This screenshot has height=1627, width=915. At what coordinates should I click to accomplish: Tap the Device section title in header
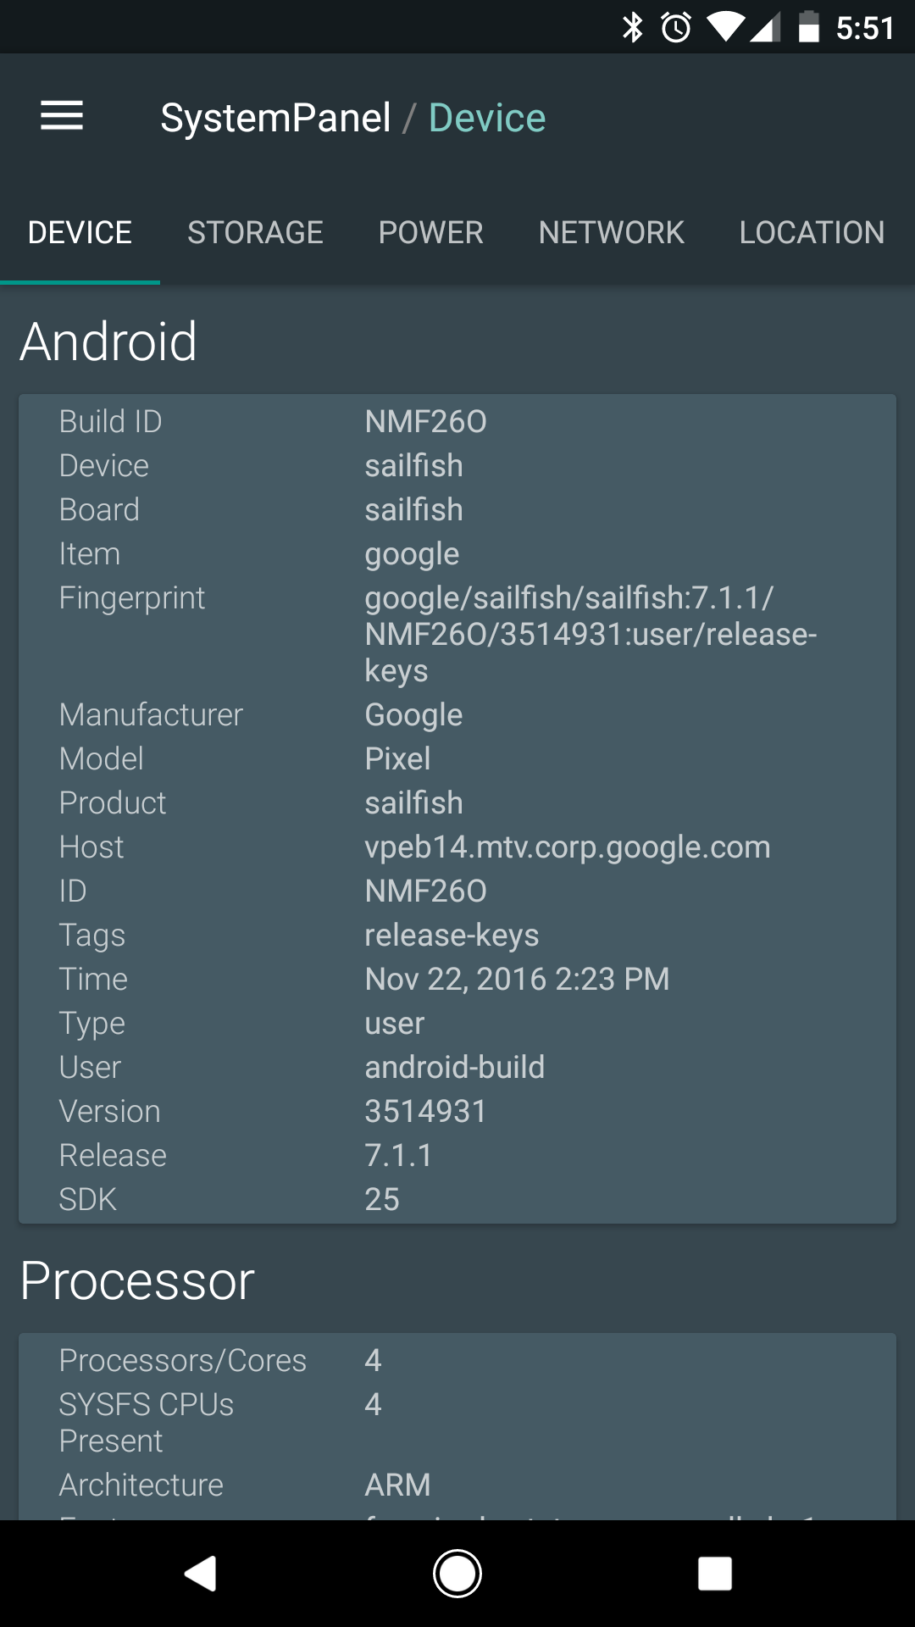[x=487, y=118]
